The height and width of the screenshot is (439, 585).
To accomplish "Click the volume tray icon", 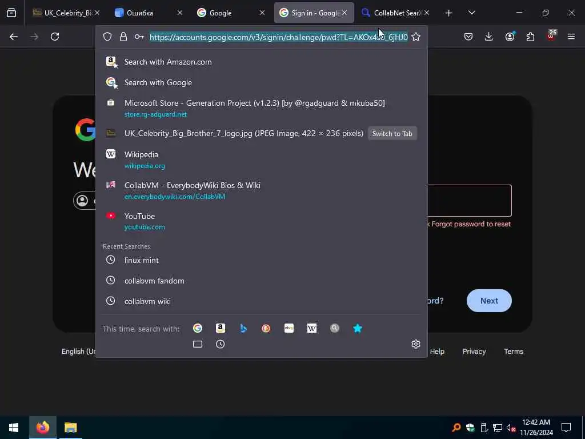I will point(510,428).
